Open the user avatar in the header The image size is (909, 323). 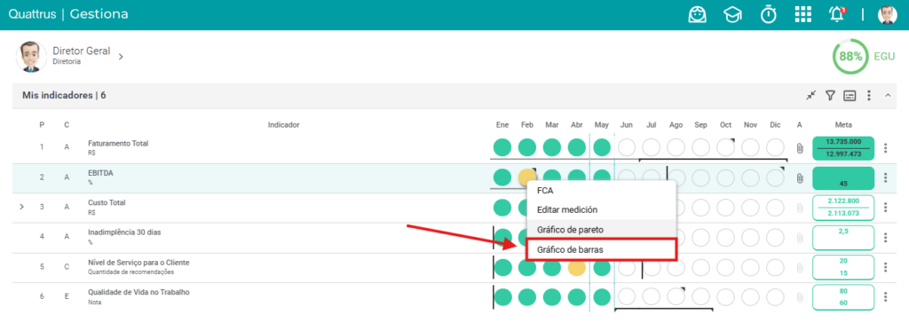click(x=887, y=14)
